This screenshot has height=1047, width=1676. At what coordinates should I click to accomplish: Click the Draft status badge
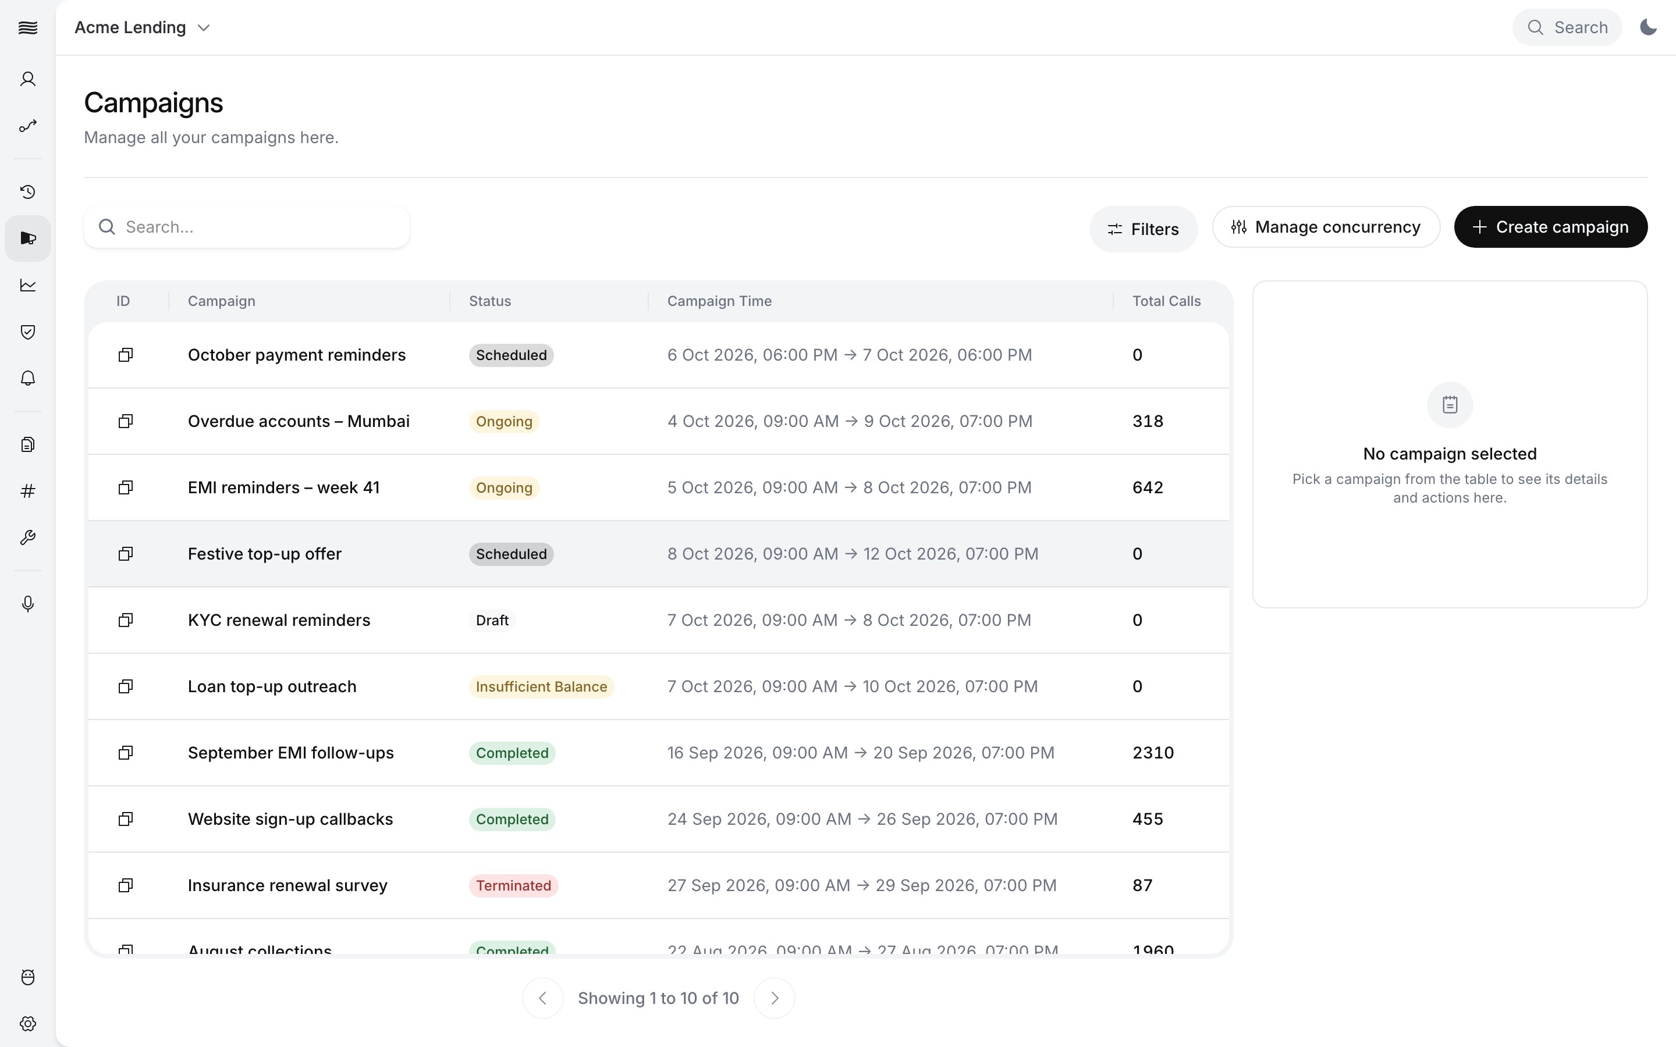pos(492,621)
